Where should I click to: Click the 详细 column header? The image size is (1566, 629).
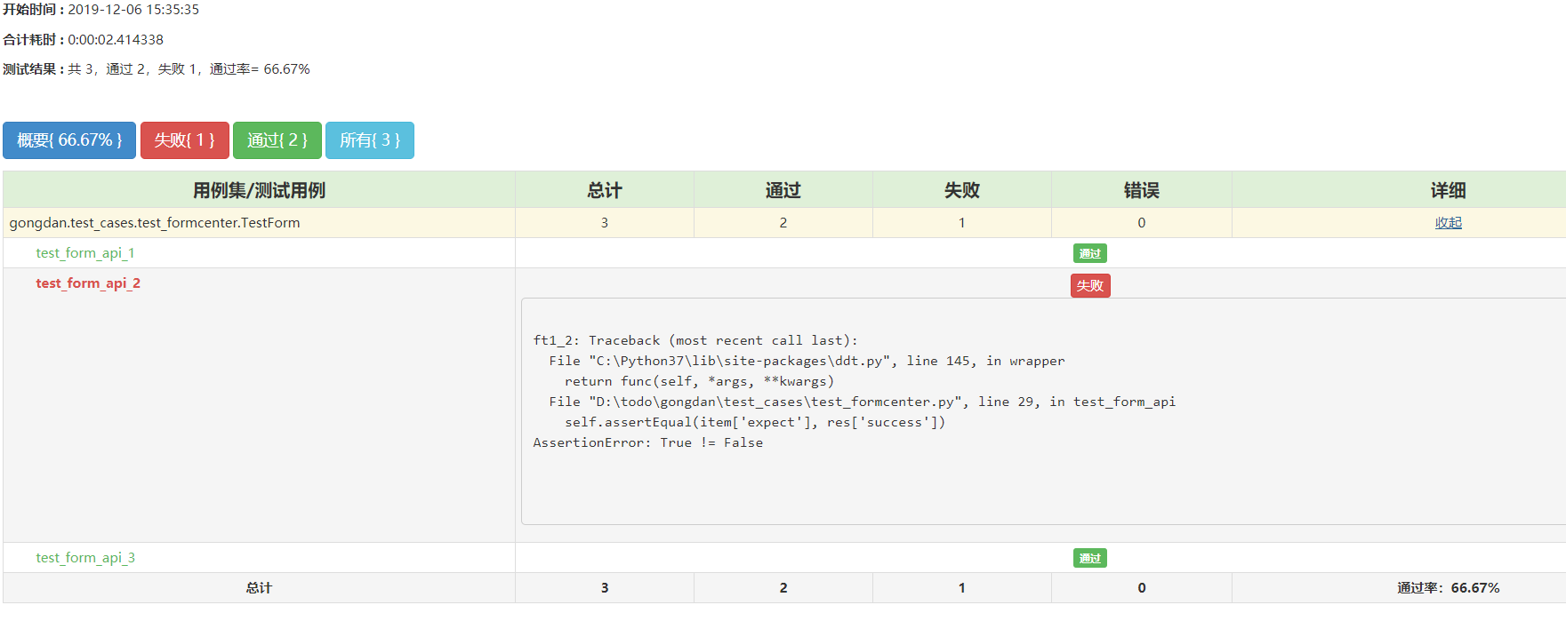(1448, 190)
